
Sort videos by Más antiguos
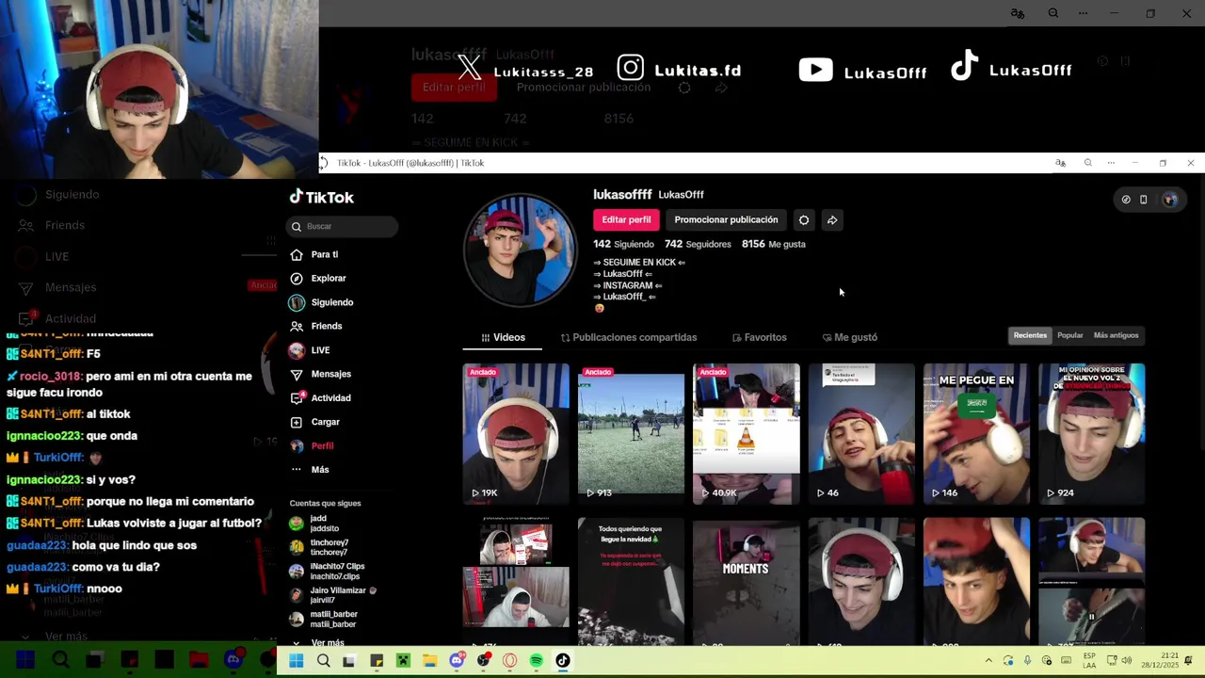1116,335
